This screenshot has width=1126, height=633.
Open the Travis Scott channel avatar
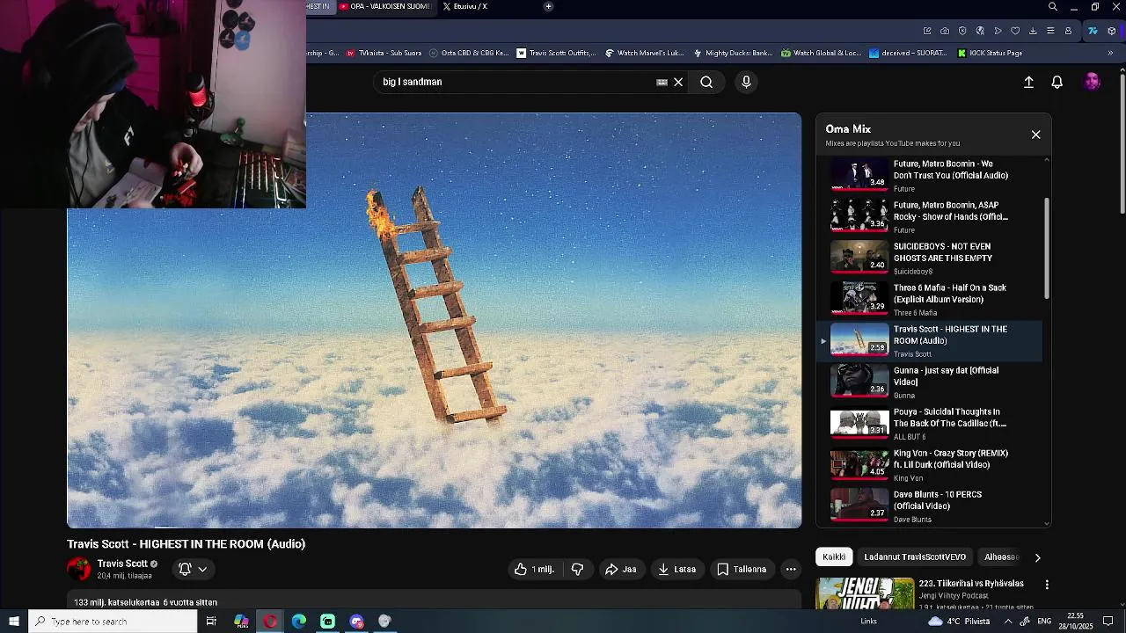(79, 569)
